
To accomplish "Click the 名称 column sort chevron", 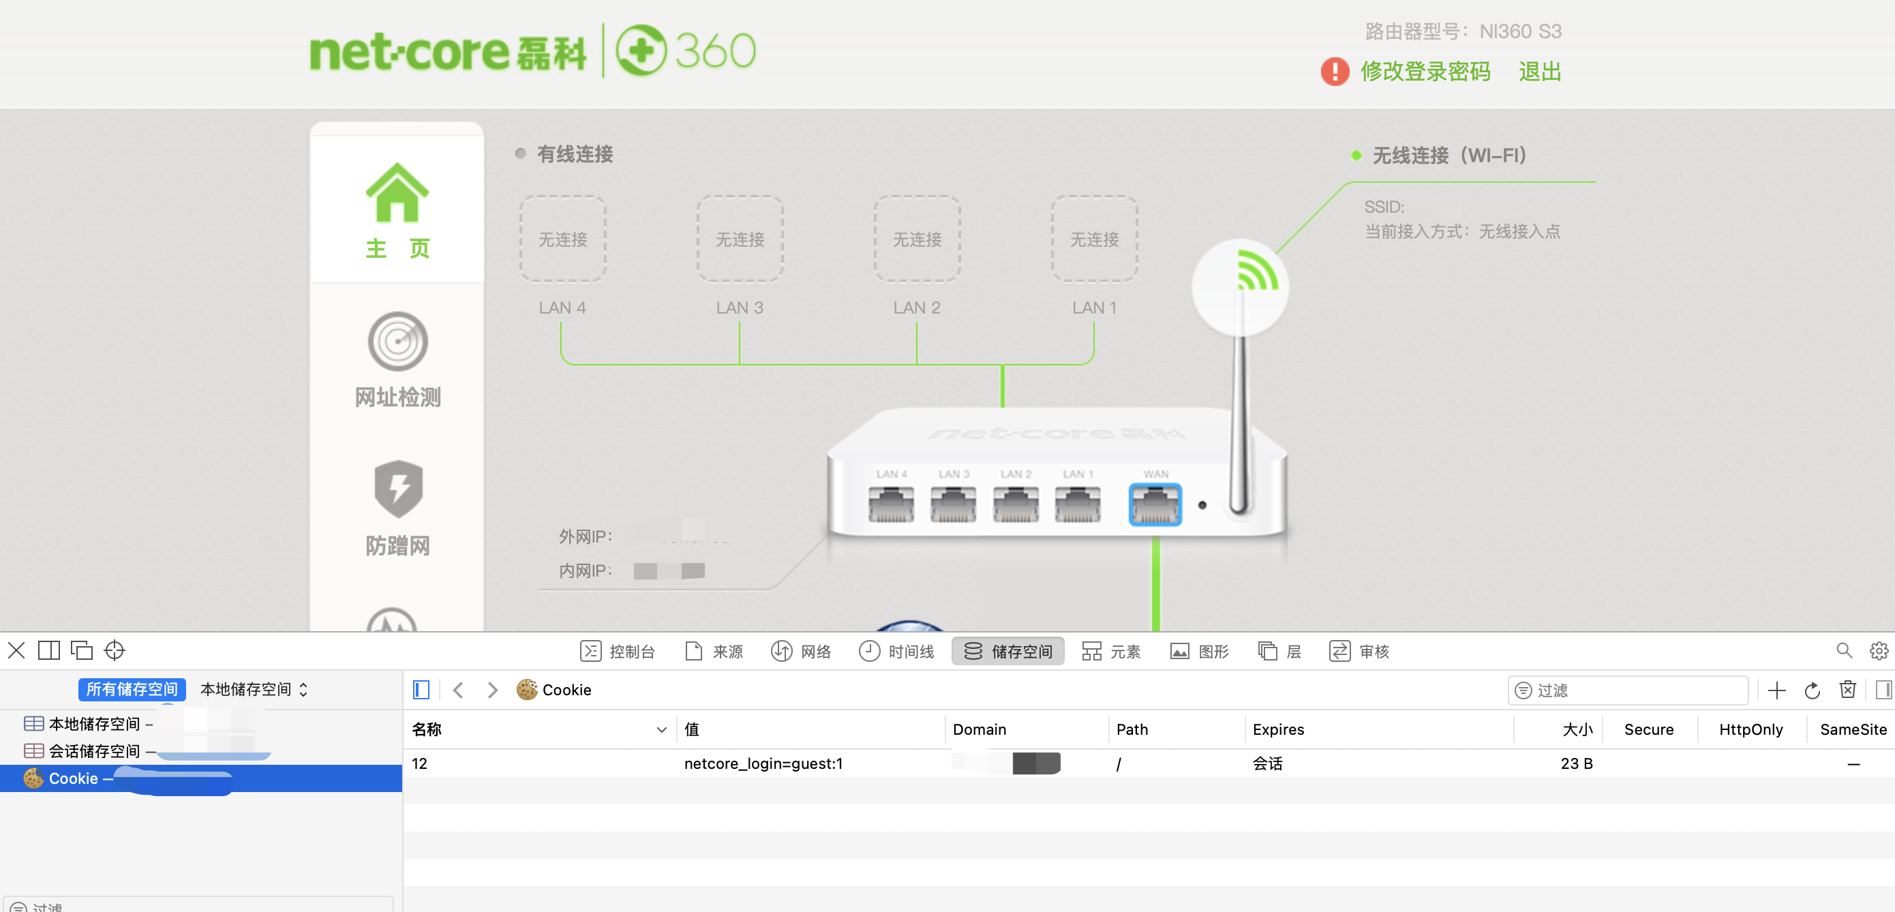I will point(661,729).
